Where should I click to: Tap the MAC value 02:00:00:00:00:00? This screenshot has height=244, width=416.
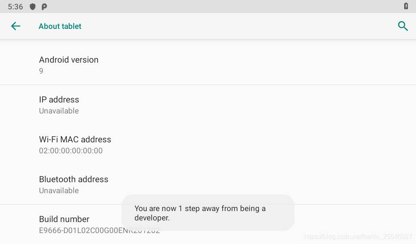pos(71,150)
